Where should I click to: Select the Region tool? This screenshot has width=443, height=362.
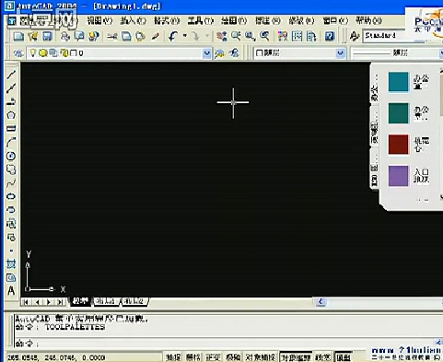click(11, 277)
